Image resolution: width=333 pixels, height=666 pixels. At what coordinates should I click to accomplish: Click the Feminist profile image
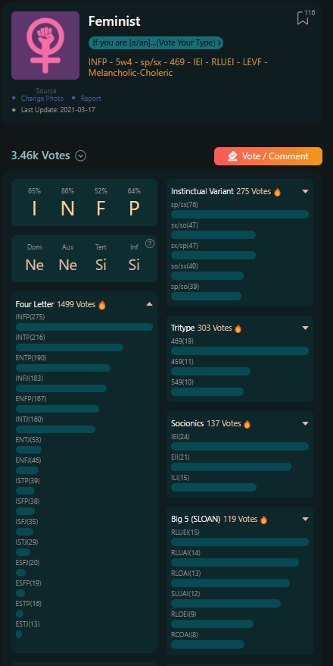tap(45, 46)
